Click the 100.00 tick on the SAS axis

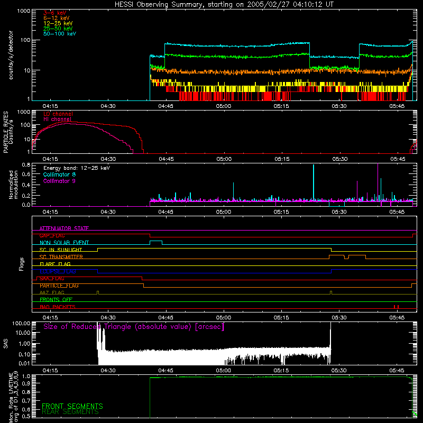coord(21,324)
